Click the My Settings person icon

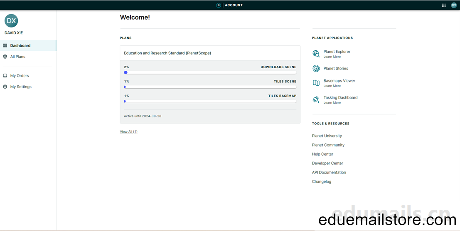pos(5,87)
